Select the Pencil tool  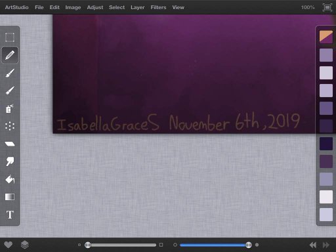(10, 55)
